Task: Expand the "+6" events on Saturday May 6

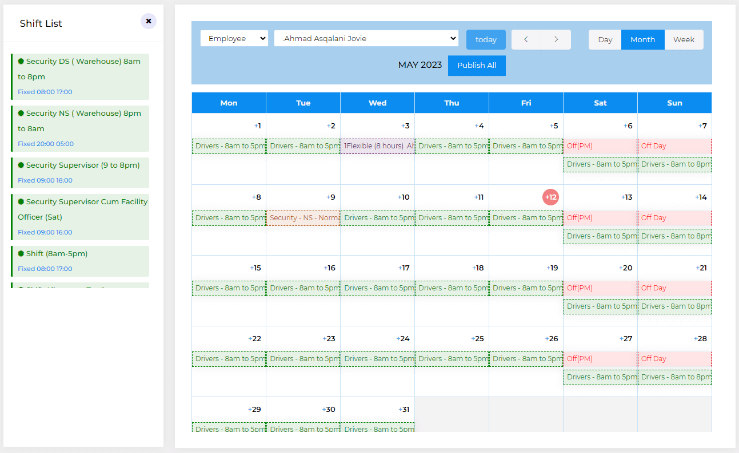Action: tap(629, 126)
